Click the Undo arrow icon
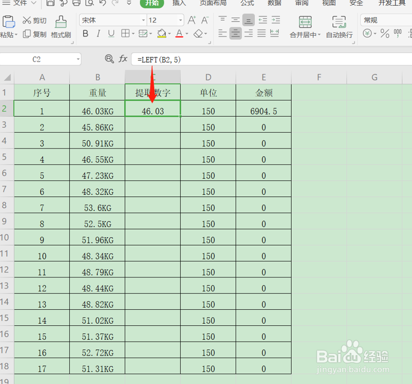 [103, 3]
